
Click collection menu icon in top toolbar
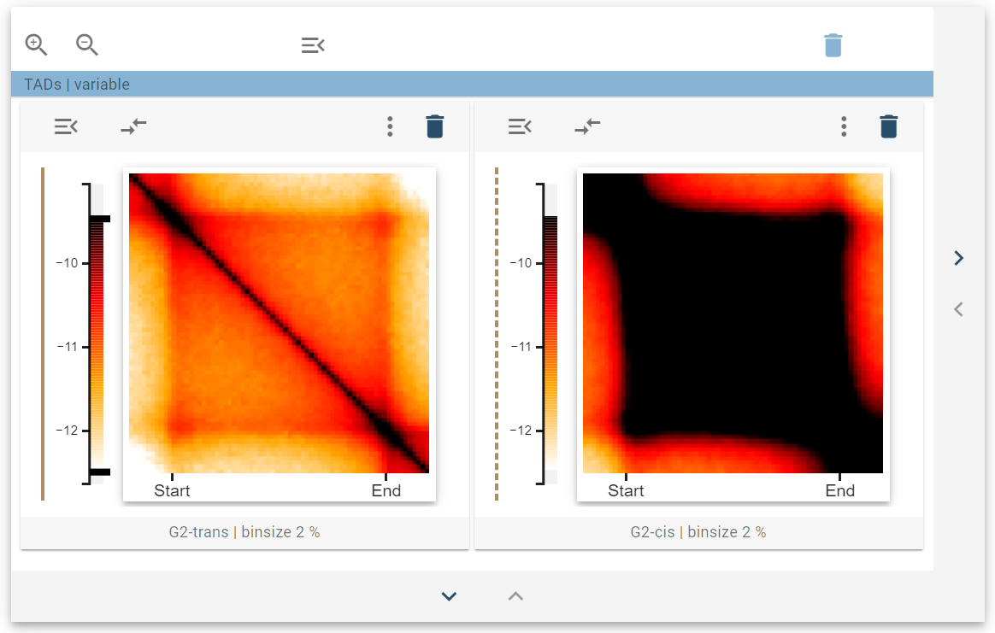(313, 45)
